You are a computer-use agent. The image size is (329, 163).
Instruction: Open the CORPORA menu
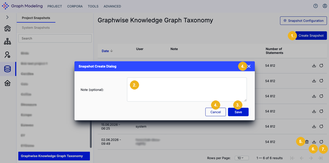[75, 6]
